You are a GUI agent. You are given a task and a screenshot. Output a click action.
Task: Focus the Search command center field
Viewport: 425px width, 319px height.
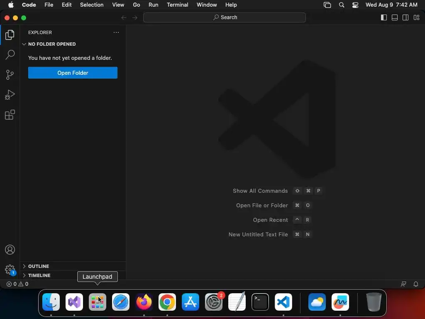point(225,17)
